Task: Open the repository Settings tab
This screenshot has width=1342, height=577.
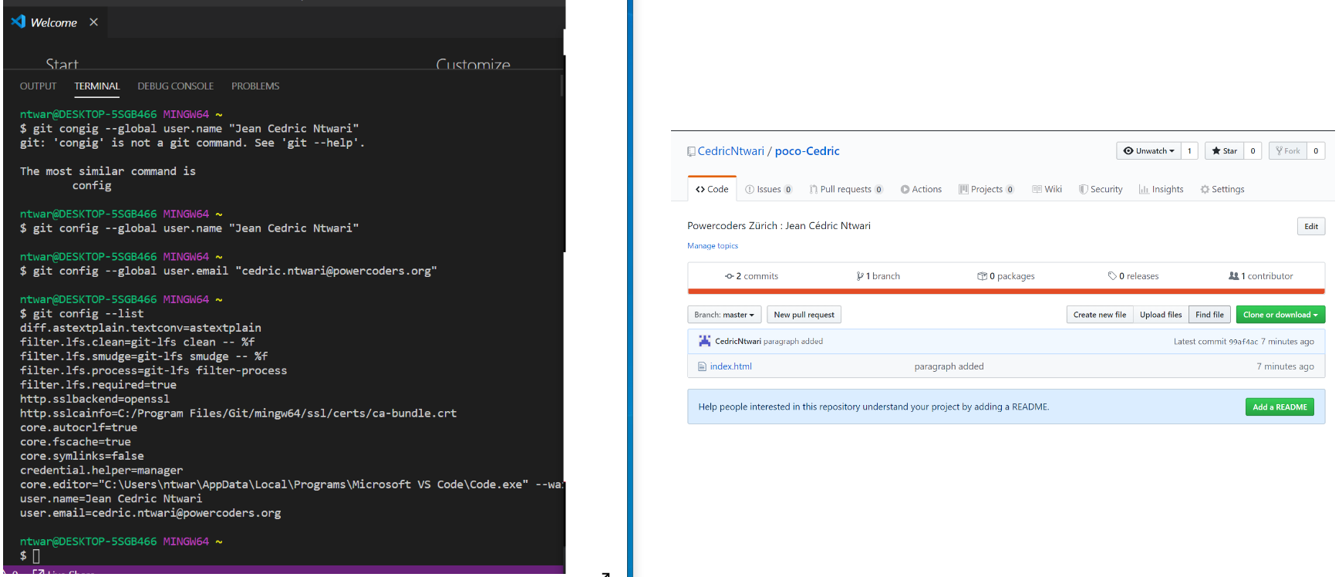Action: coord(1222,189)
